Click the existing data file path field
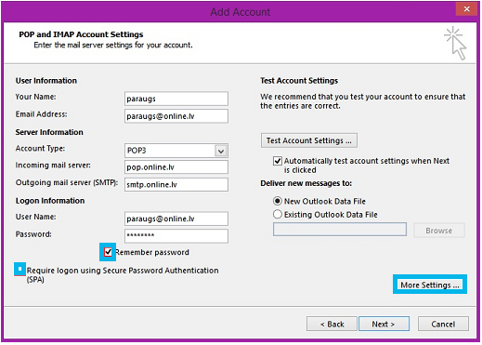 (x=340, y=230)
